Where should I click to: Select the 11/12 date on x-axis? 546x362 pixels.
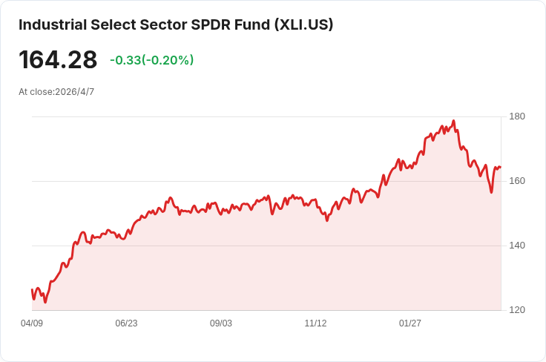(x=315, y=323)
